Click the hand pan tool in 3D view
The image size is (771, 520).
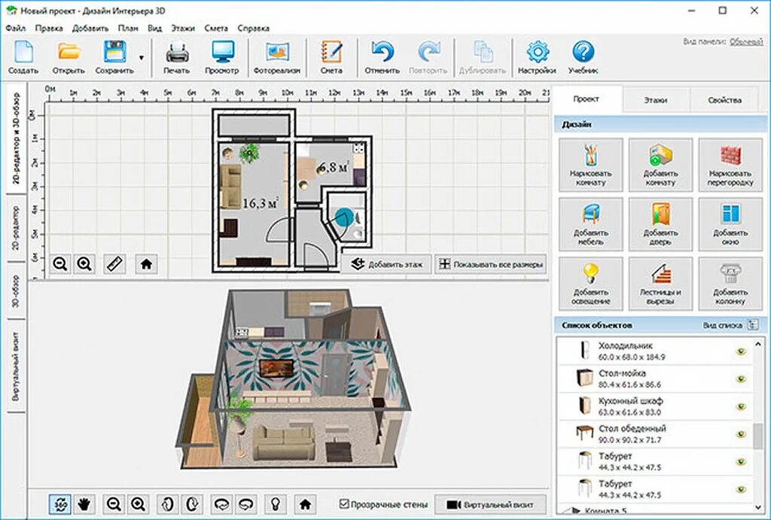coord(83,503)
